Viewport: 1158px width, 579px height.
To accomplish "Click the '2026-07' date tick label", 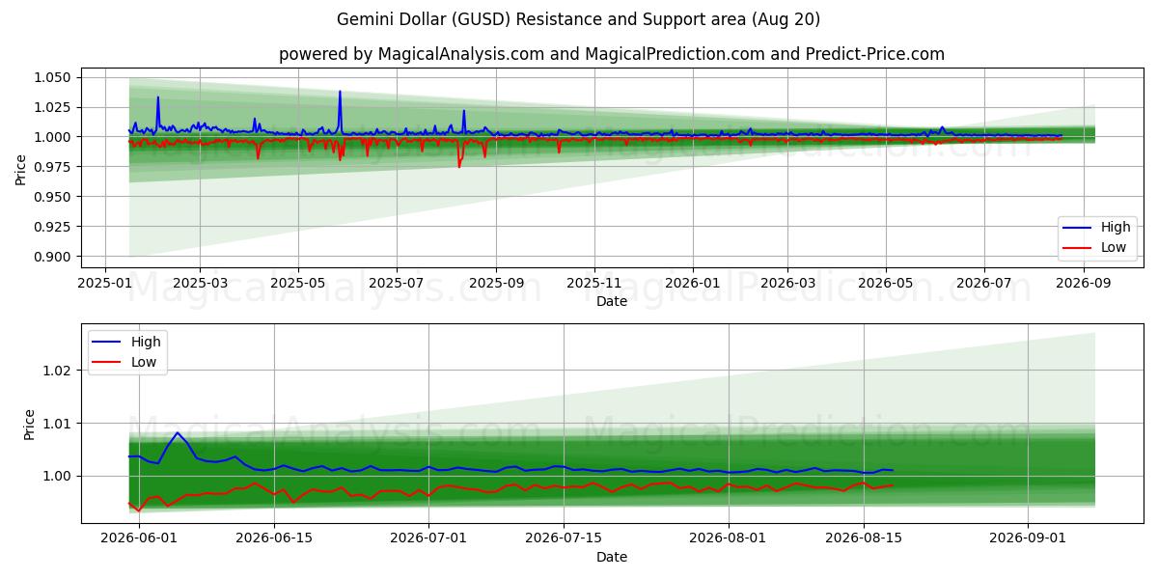I will (x=984, y=283).
